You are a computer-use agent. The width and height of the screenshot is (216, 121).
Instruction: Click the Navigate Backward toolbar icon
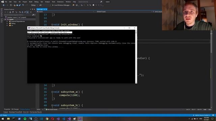coord(3,5)
